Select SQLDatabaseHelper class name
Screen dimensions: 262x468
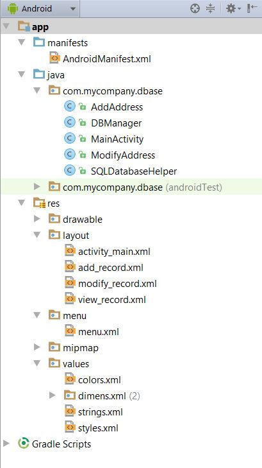point(134,171)
